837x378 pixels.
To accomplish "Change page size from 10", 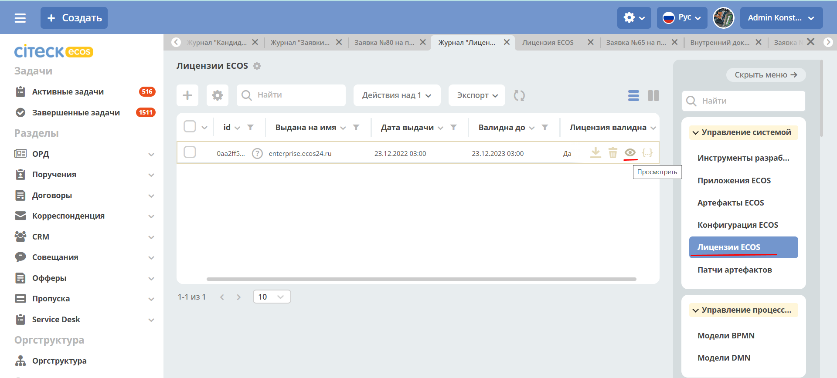I will pyautogui.click(x=272, y=297).
